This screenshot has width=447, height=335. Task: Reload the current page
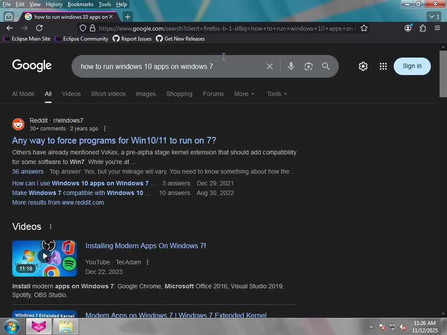click(x=39, y=28)
